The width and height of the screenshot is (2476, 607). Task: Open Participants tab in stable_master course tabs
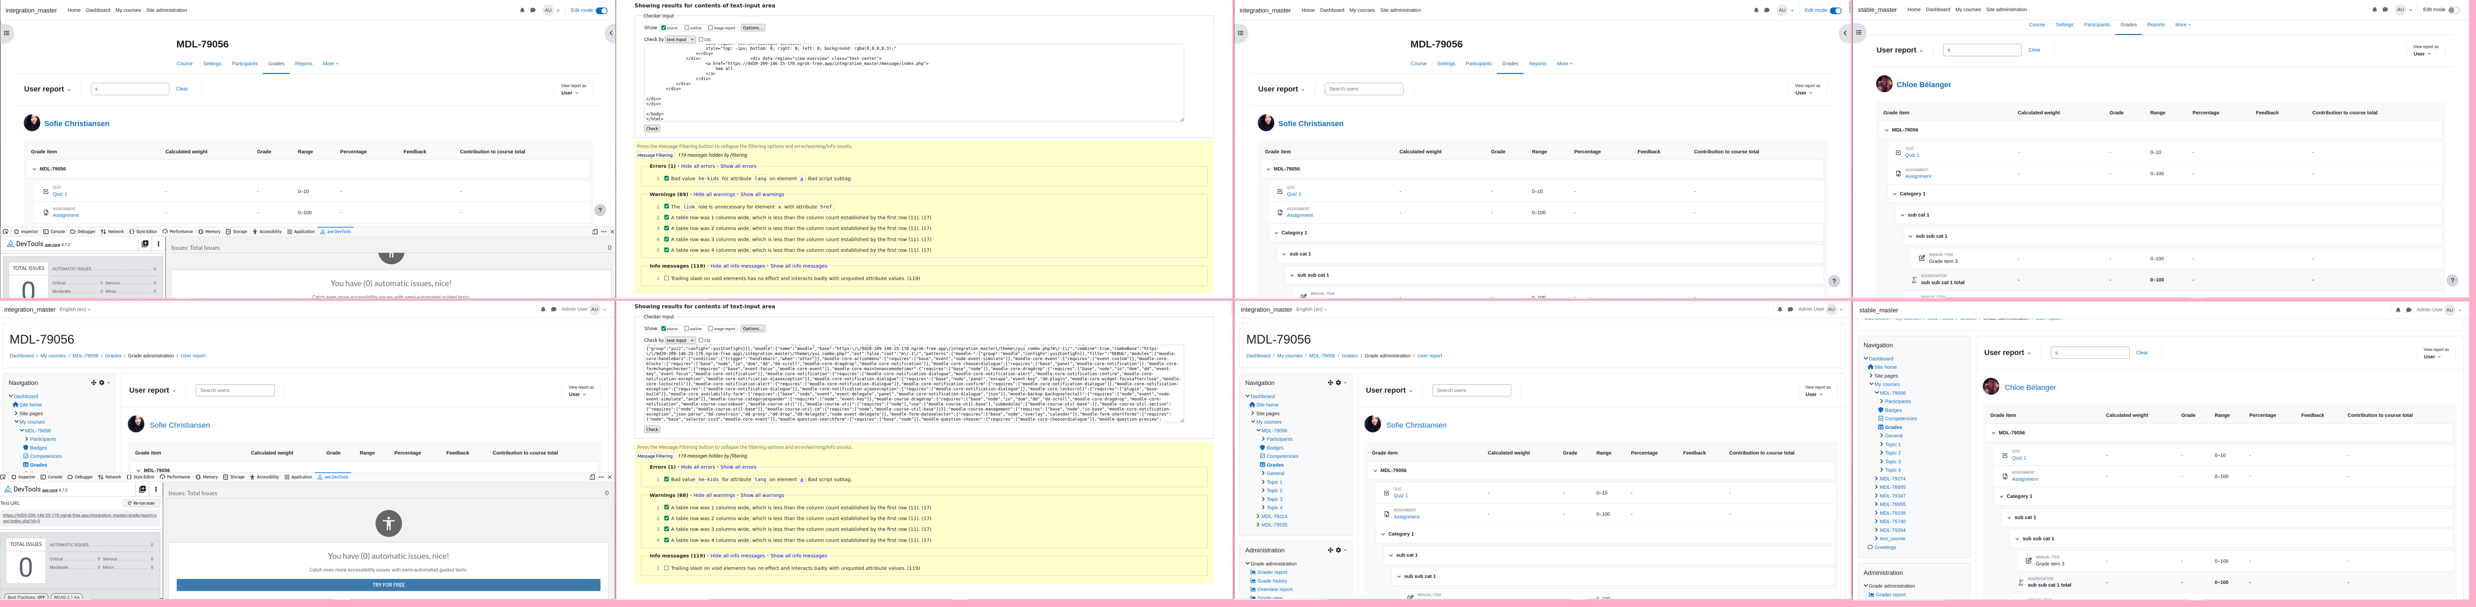[x=2096, y=25]
